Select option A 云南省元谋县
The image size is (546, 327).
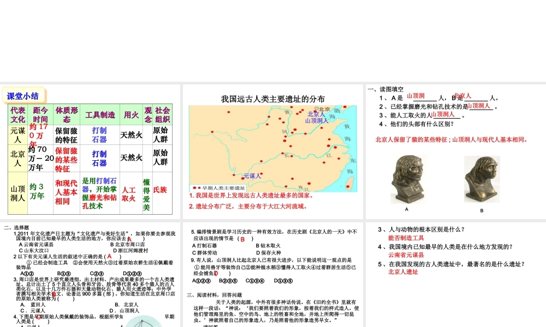36,245
